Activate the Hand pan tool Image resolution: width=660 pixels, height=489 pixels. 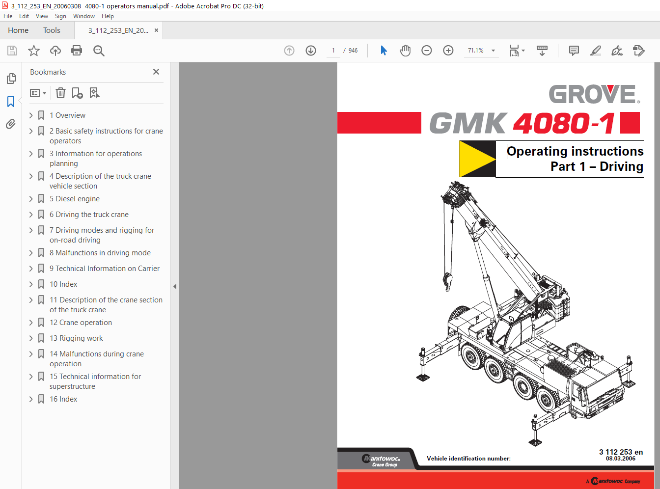[x=405, y=51]
